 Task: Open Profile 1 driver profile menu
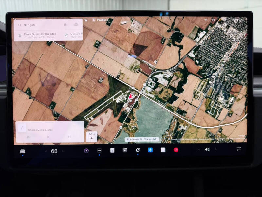100,20
